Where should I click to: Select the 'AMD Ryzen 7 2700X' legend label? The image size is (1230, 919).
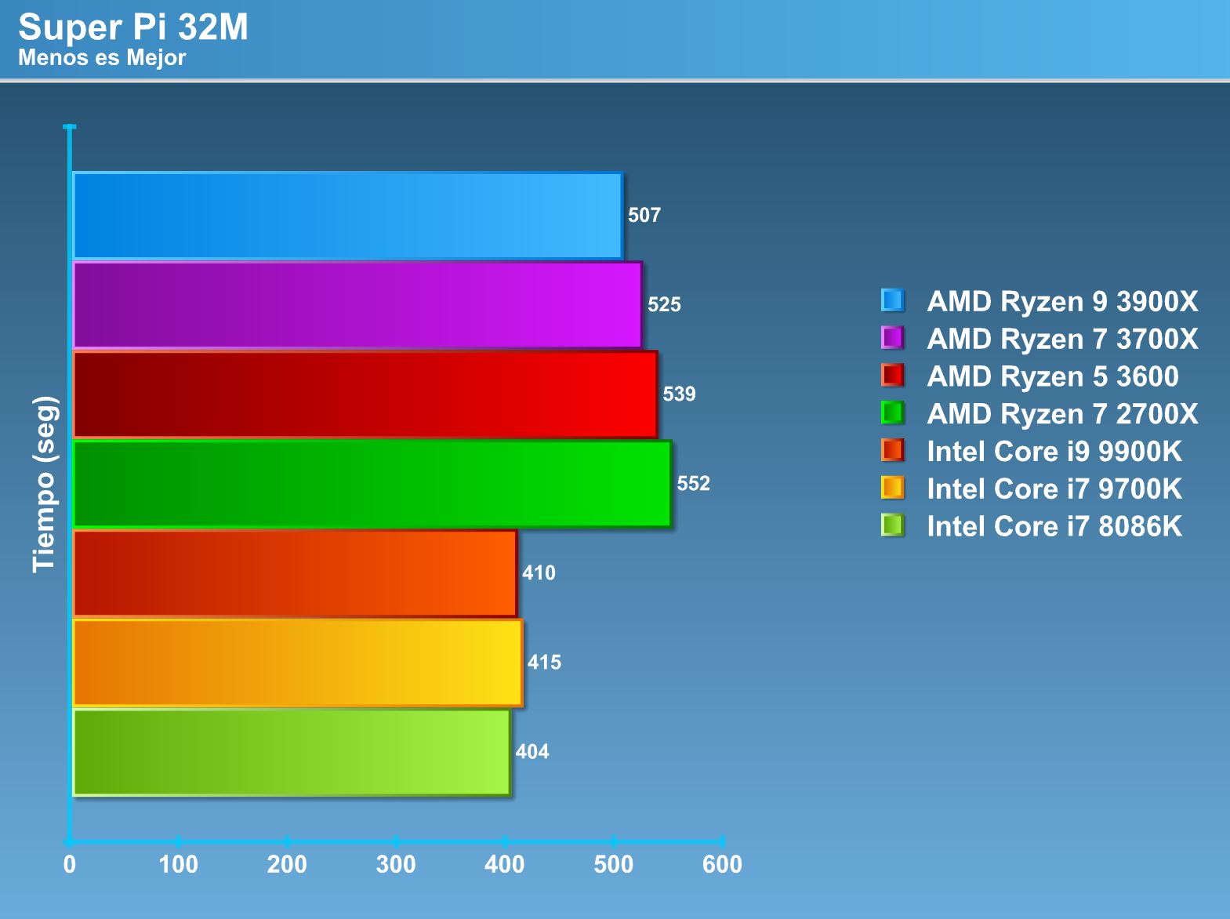coord(1062,414)
